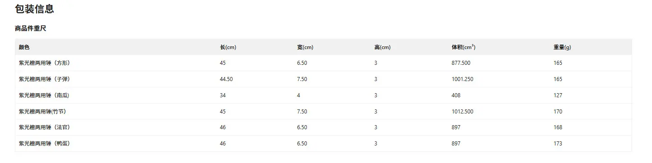Select the 紫光檀两用锤(鸭蛋) row name
This screenshot has width=652, height=163.
45,144
